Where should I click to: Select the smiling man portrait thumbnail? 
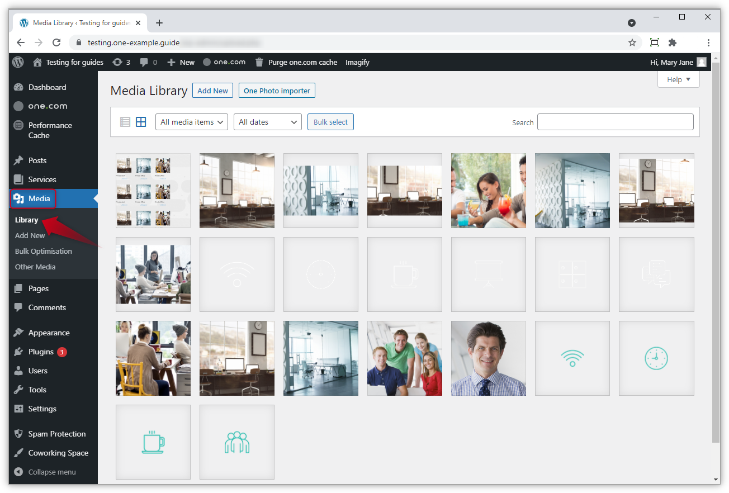click(x=488, y=358)
